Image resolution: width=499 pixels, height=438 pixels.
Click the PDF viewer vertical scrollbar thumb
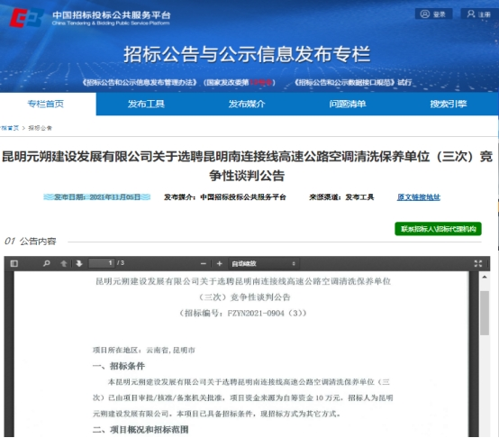(485, 313)
